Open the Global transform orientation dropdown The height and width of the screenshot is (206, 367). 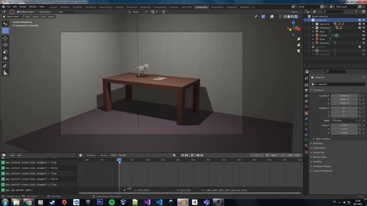click(x=135, y=11)
